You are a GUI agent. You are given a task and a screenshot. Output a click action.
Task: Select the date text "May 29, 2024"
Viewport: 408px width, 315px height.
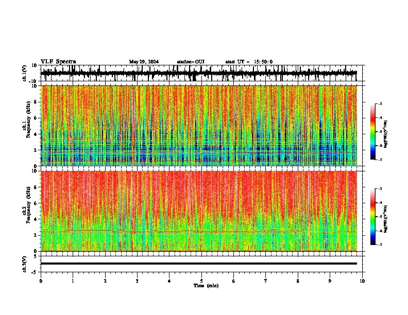144,62
